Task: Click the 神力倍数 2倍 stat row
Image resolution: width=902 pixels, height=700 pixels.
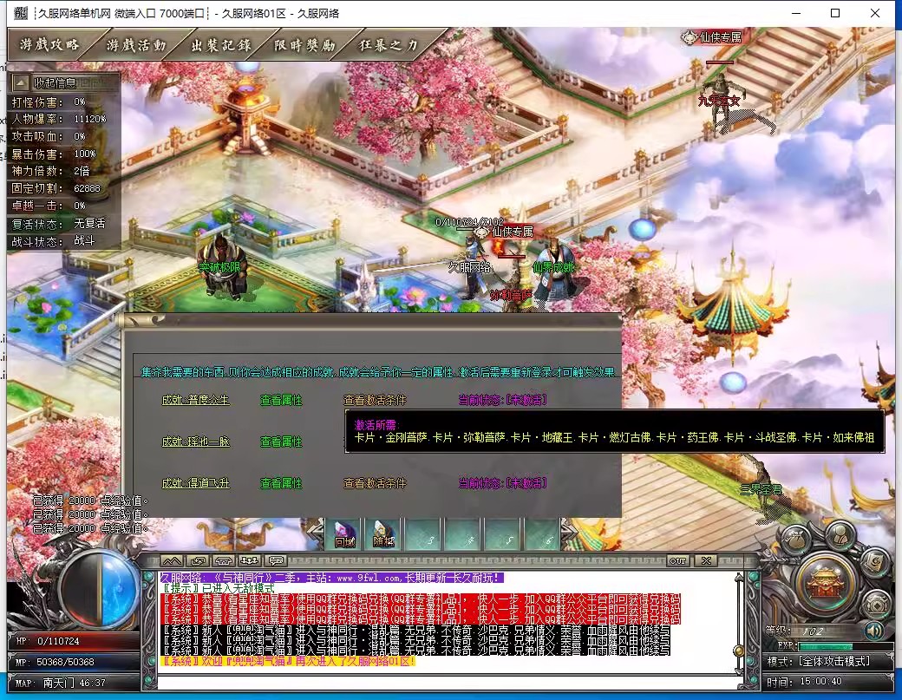Action: 51,171
